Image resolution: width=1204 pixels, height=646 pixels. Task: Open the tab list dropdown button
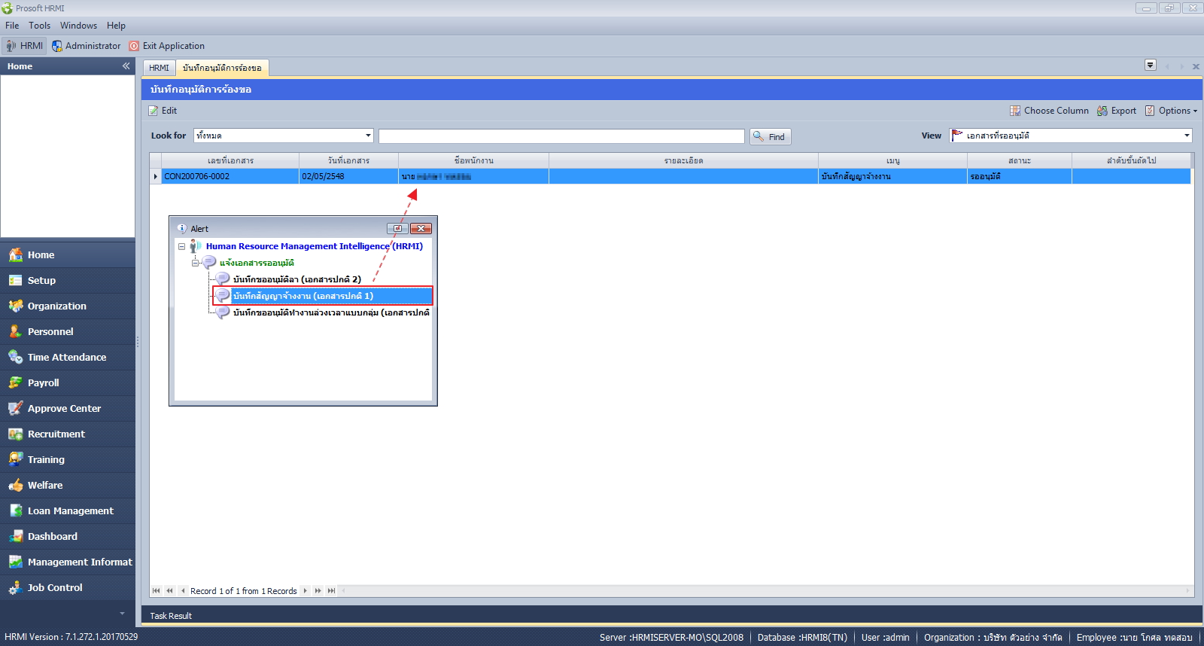[1151, 65]
